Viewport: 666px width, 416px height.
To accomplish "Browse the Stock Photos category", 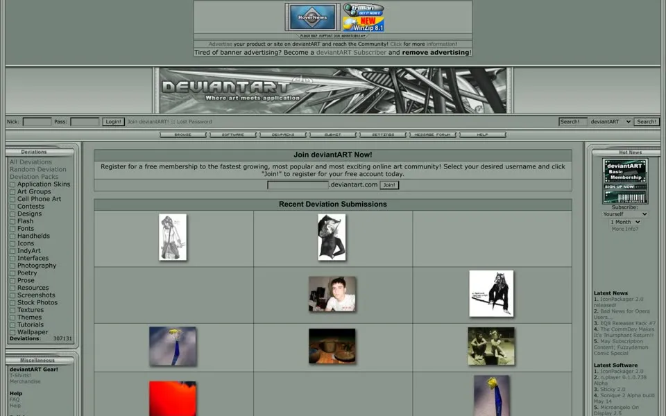I will point(37,302).
